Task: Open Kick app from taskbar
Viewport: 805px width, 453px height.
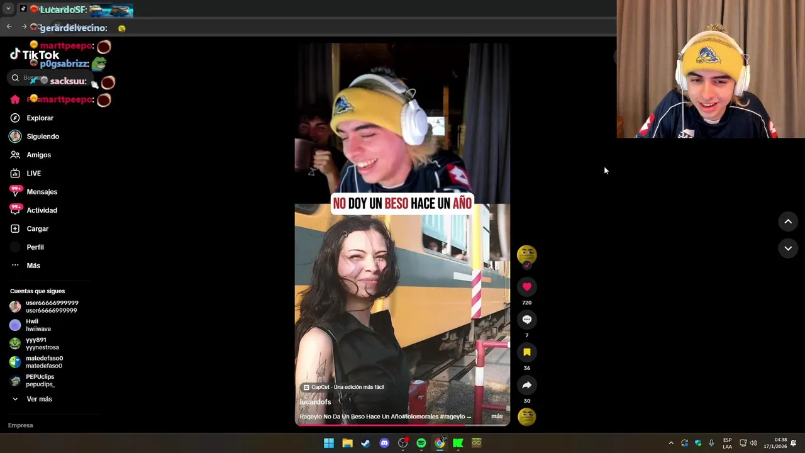Action: click(x=458, y=443)
